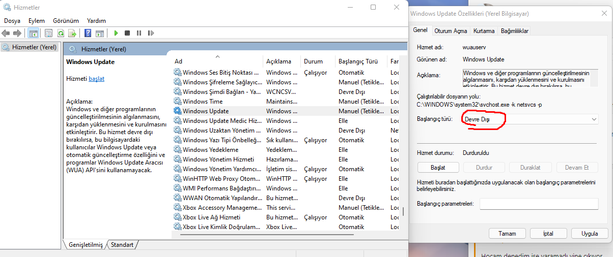Click the Hizmetler (Yerel) tree node icon
Screen dimensions: 613x257
(6, 47)
